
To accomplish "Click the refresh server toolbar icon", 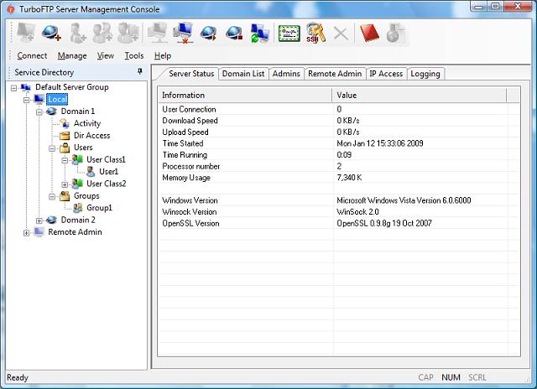I will click(259, 33).
